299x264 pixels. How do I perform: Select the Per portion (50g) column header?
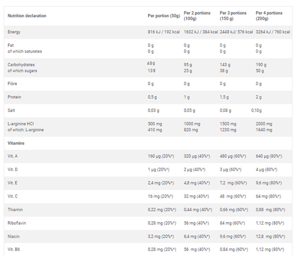click(x=164, y=16)
